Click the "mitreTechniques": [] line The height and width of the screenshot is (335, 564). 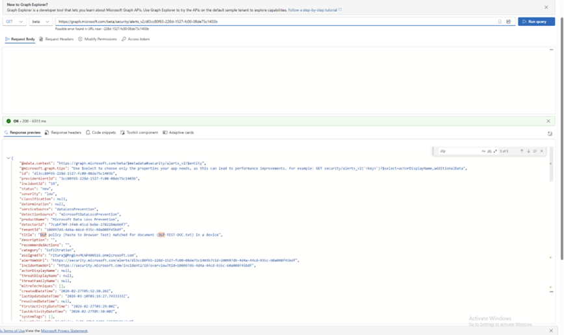pos(42,286)
